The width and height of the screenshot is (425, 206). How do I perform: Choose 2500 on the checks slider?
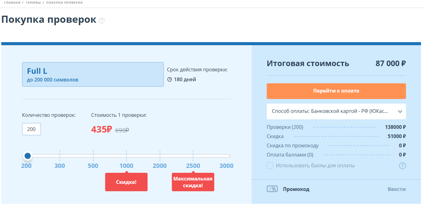[x=193, y=166]
